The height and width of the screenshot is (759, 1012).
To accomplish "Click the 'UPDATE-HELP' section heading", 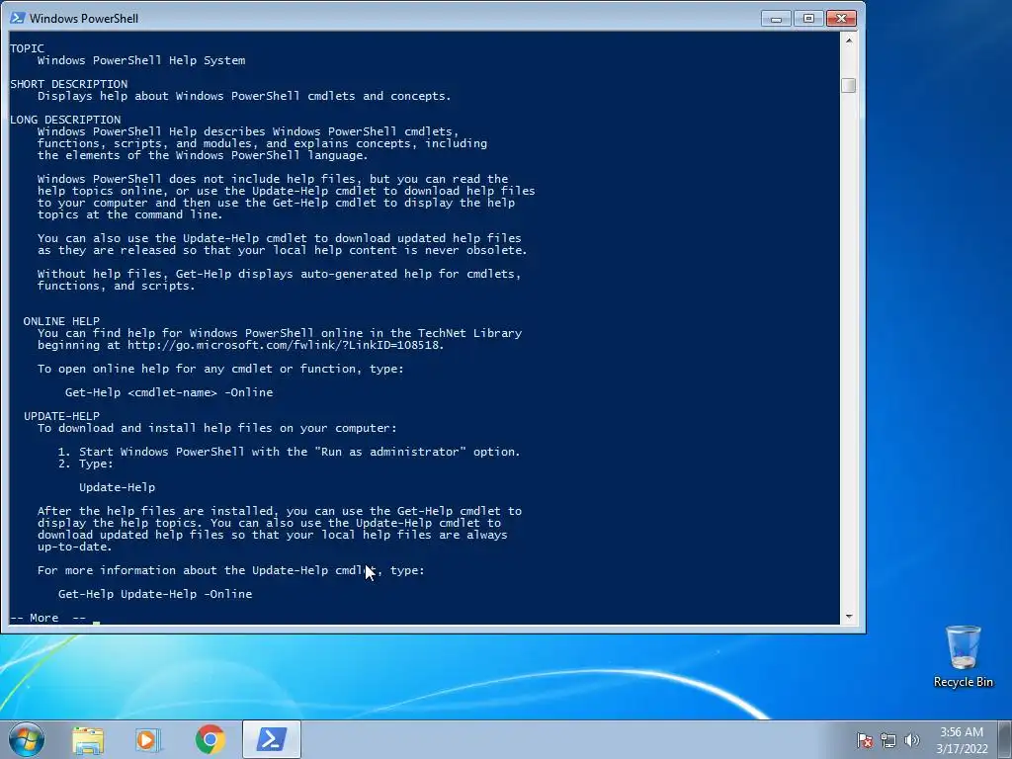I will point(61,416).
